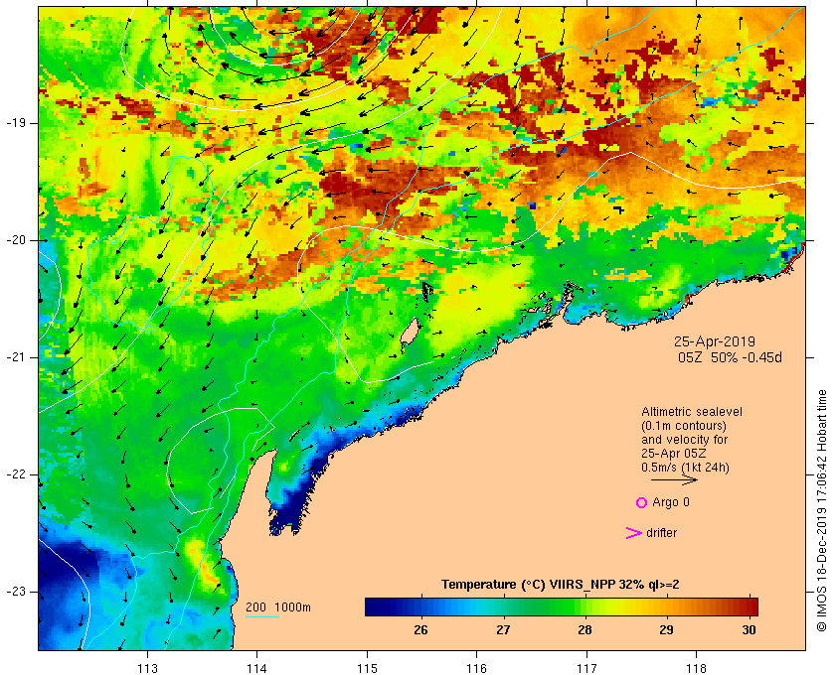Click the colorbar's green 27 degree section
This screenshot has height=675, width=835.
pyautogui.click(x=503, y=607)
